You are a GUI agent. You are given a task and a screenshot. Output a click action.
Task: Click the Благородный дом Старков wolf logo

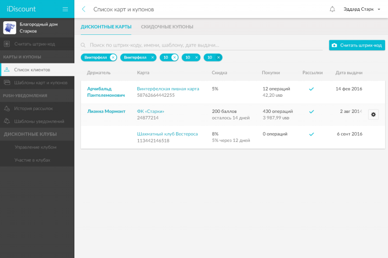click(x=10, y=27)
